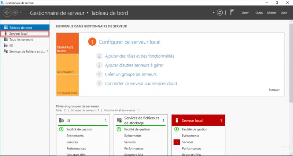Image resolution: width=293 pixels, height=156 pixels.
Task: Click the orange step 1 circle
Action: [x=92, y=42]
